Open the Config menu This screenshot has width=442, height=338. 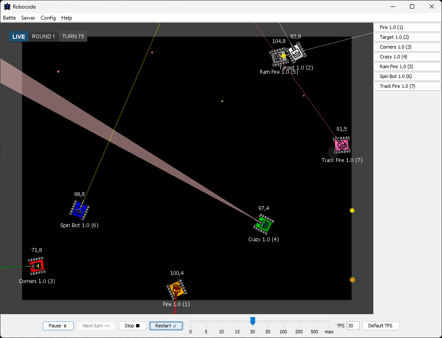coord(48,18)
